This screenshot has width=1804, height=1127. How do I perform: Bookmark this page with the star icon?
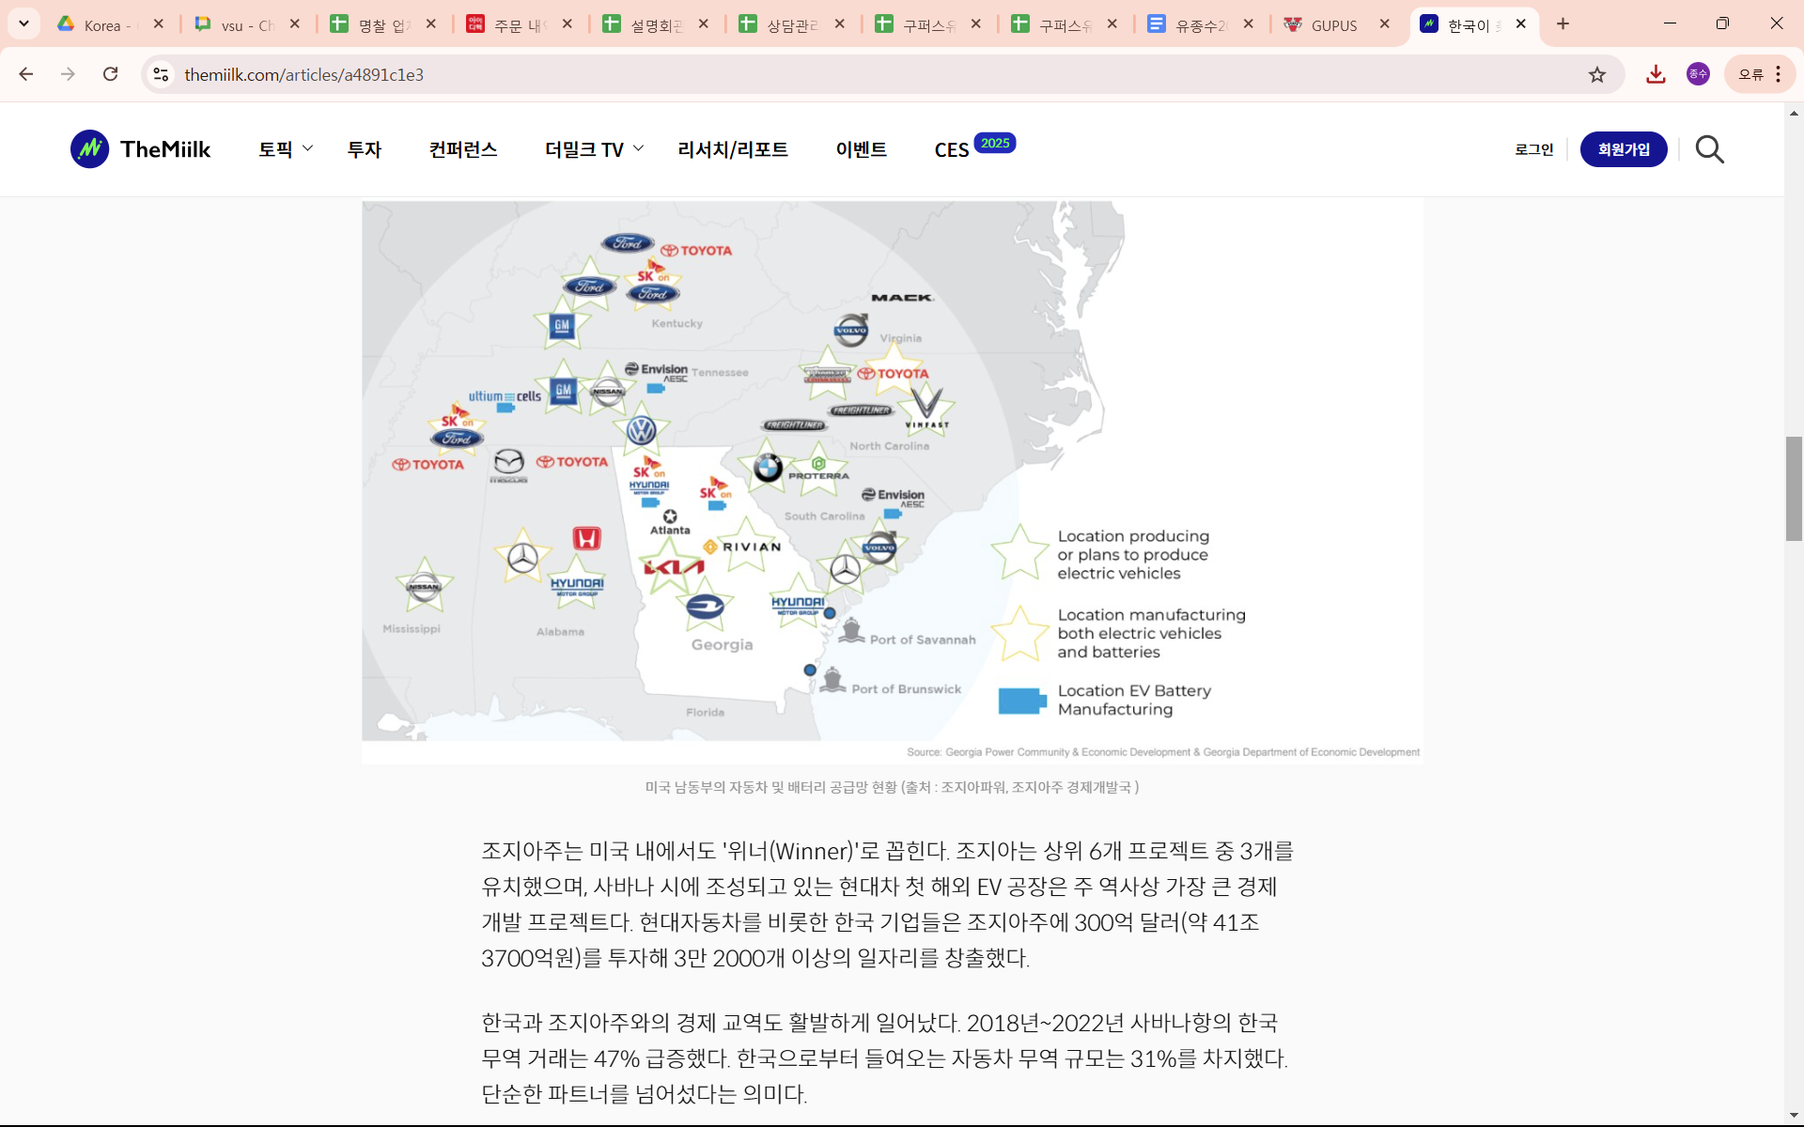[x=1597, y=74]
